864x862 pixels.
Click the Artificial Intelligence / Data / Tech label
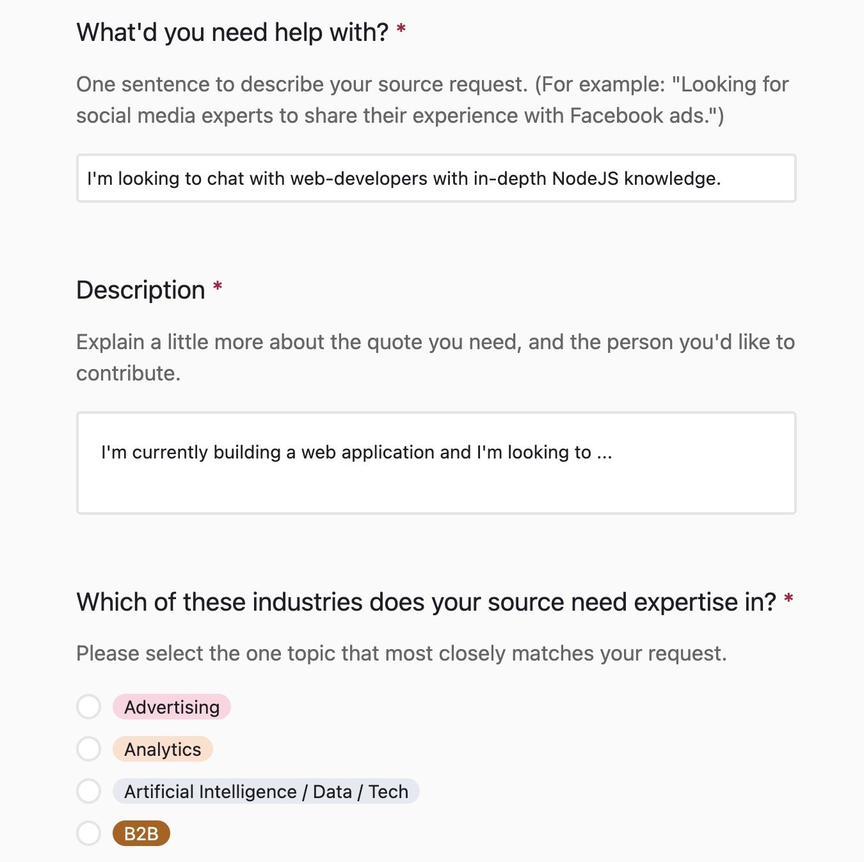click(x=266, y=791)
